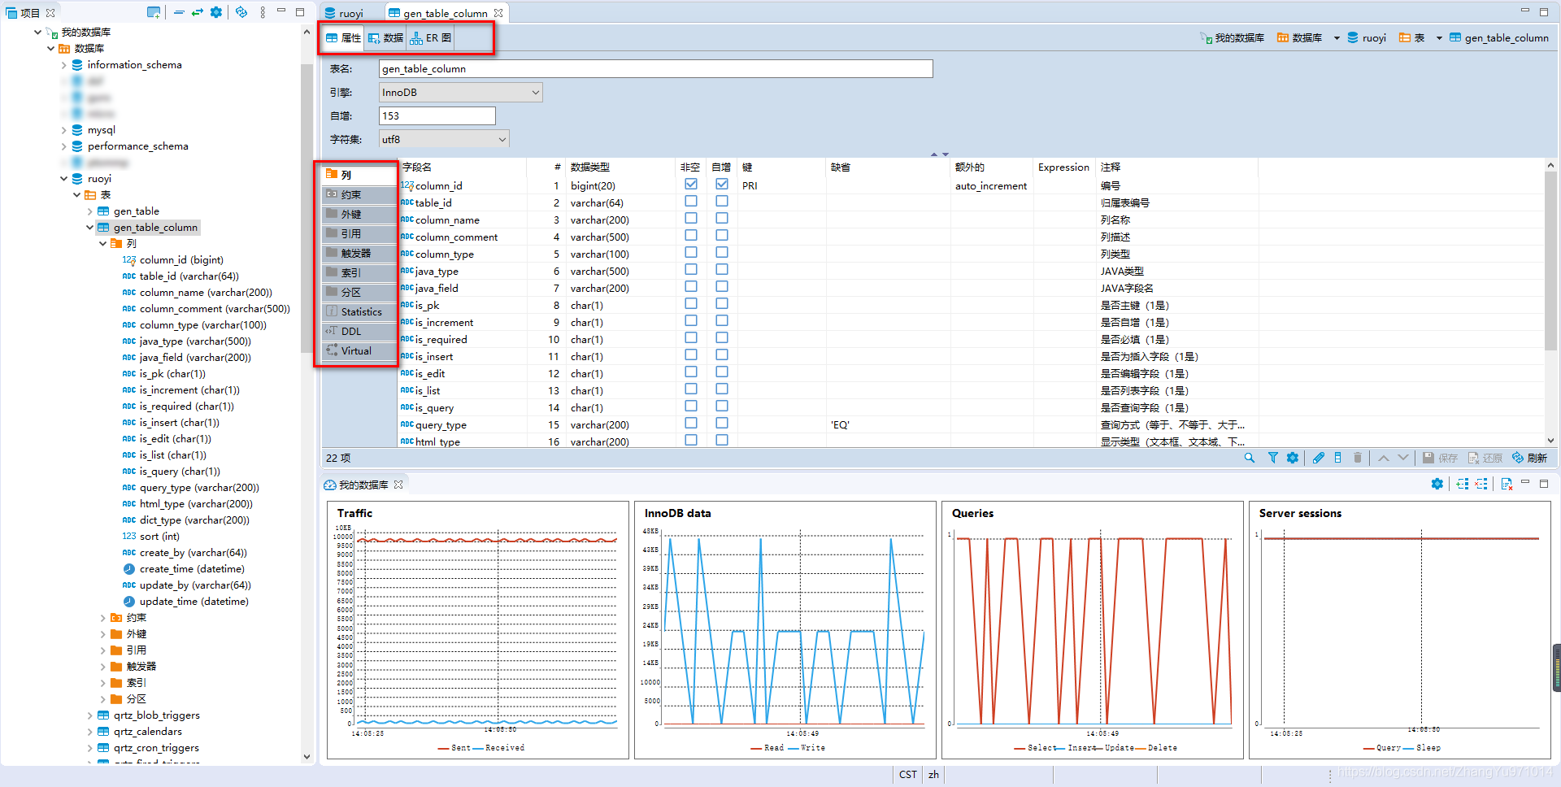Move the column down with the arrow icon
The height and width of the screenshot is (787, 1561).
click(1403, 458)
